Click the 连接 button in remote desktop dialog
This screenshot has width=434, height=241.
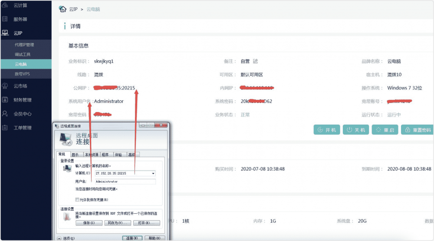point(132,238)
